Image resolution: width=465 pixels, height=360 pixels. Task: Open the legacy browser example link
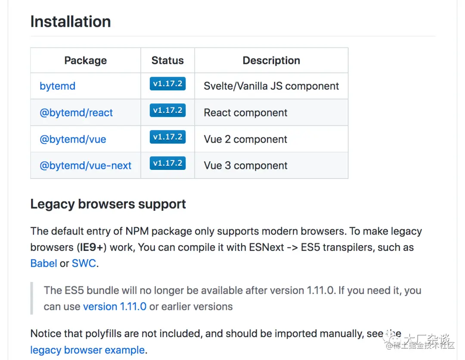[87, 350]
